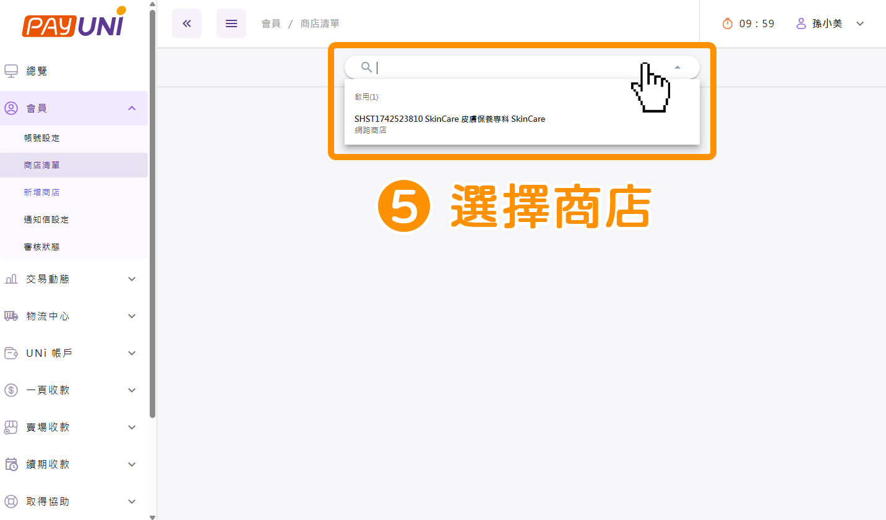Click the 物流中心 truck icon

[11, 316]
